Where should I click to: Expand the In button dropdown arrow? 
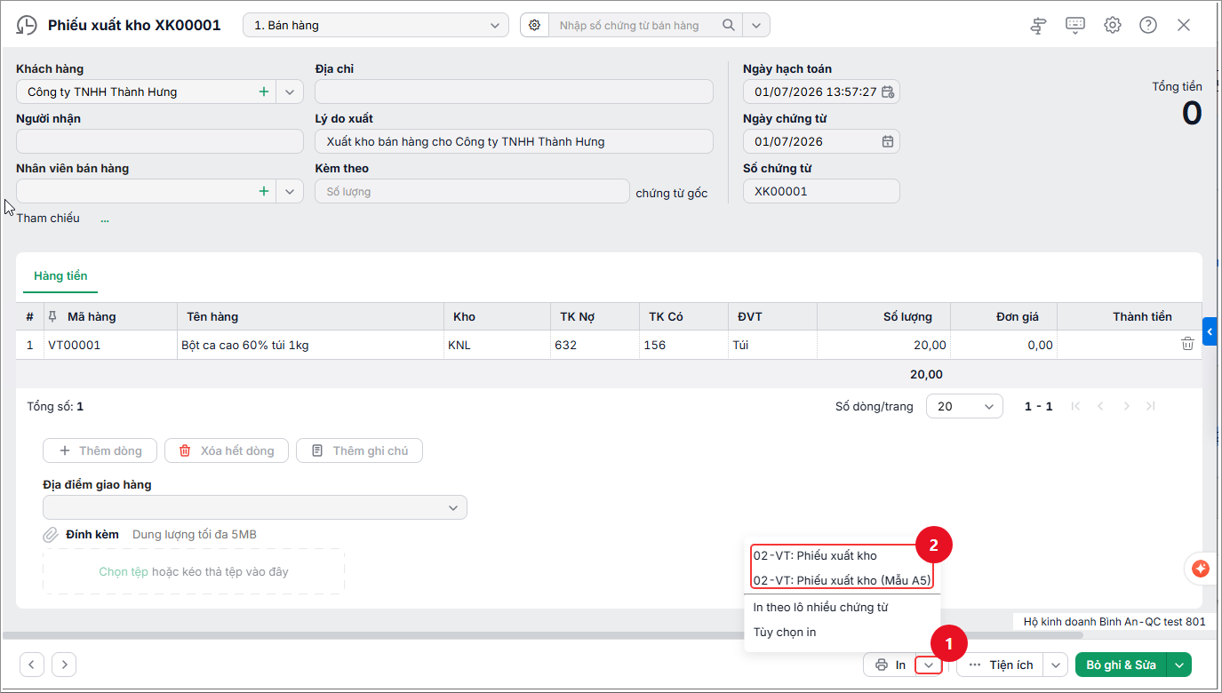coord(928,665)
